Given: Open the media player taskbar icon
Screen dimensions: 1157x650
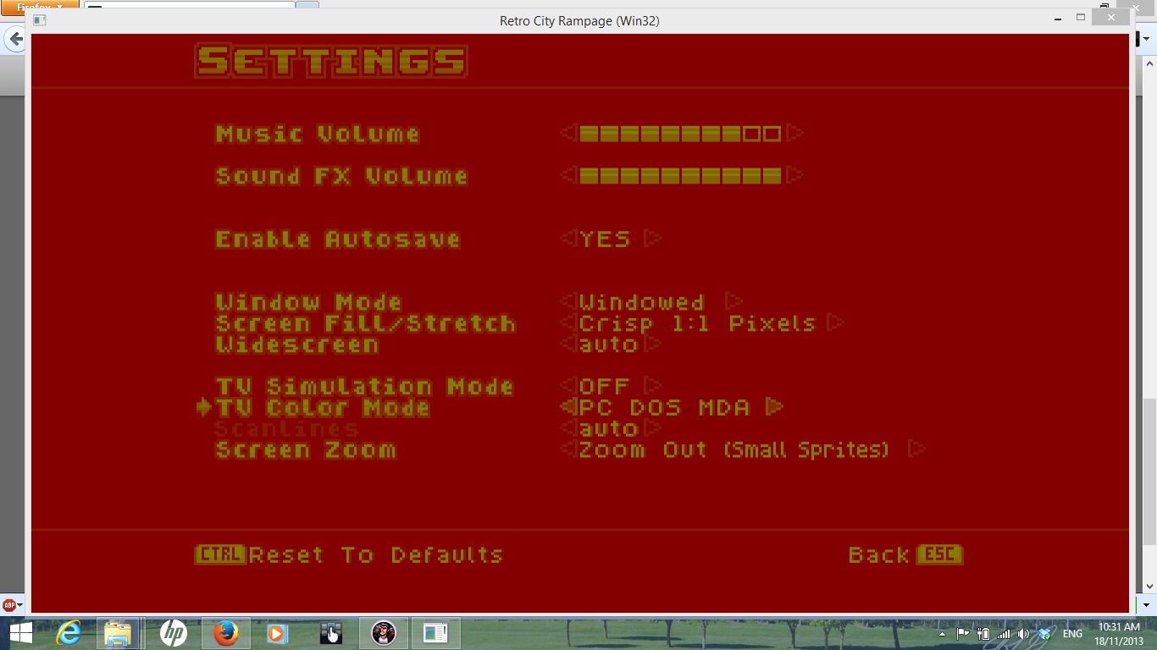Looking at the screenshot, I should coord(277,633).
